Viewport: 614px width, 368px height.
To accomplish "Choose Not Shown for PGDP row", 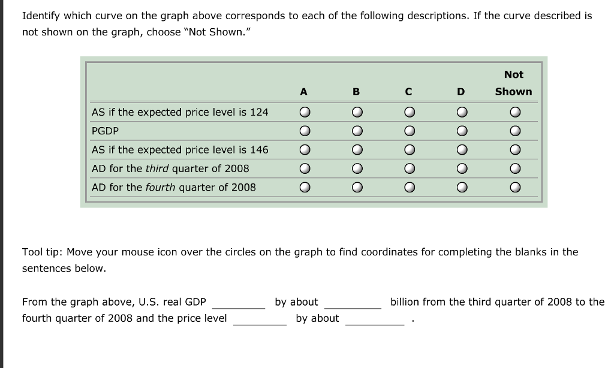I will pyautogui.click(x=513, y=131).
